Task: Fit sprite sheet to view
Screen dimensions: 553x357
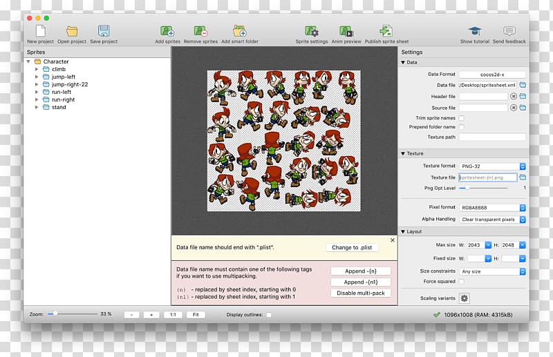Action: click(x=196, y=315)
